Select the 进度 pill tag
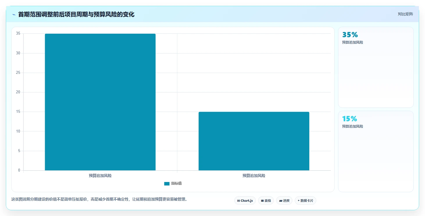This screenshot has height=216, width=425. point(284,201)
